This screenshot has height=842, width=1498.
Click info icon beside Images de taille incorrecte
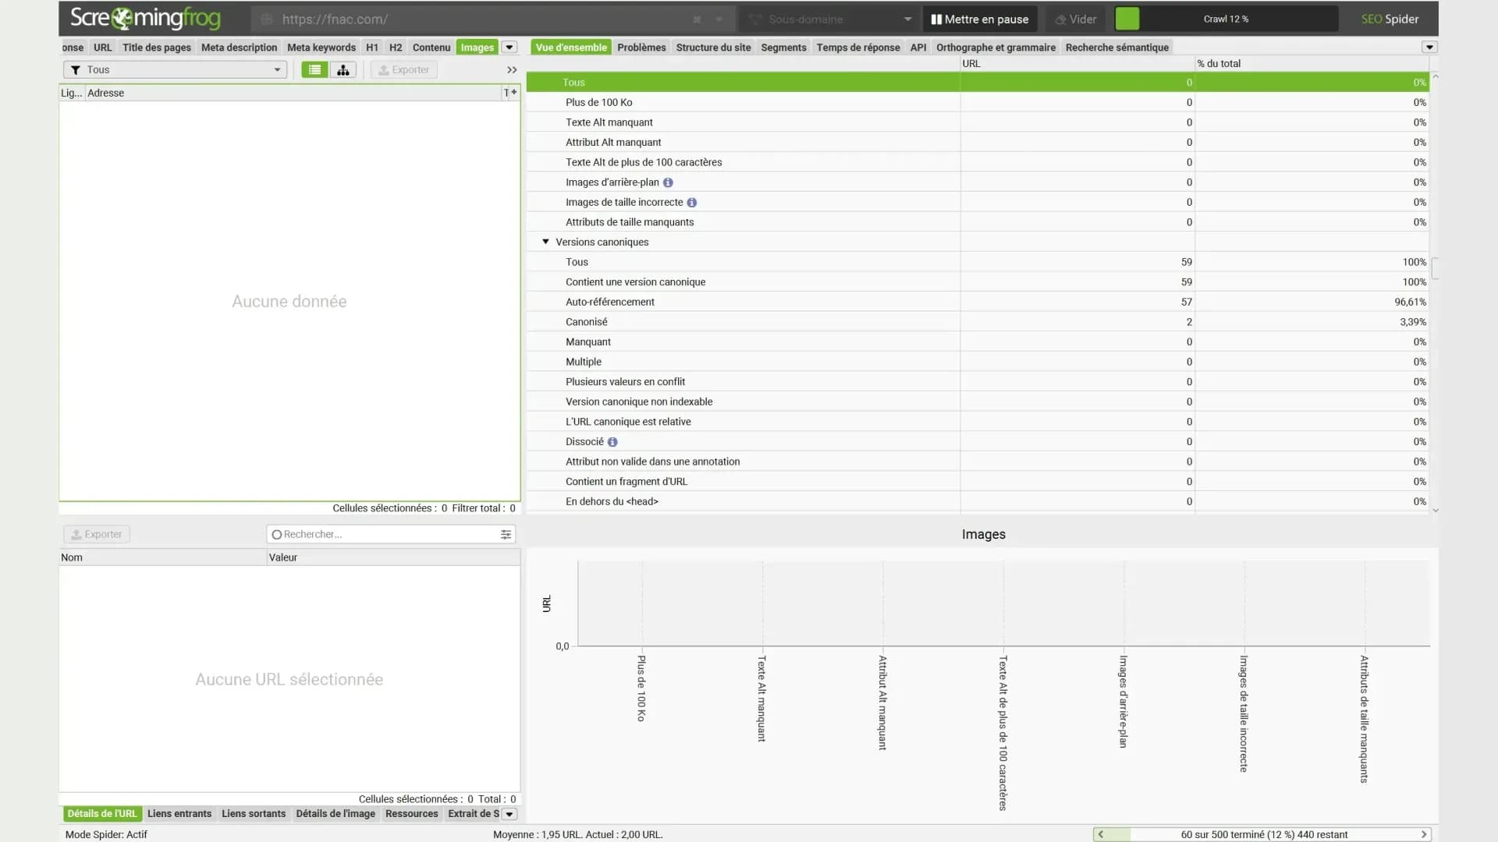pos(691,203)
